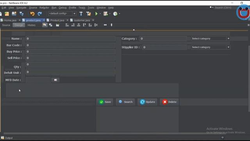The width and height of the screenshot is (250, 141).
Task: Open the Edit menu
Action: point(4,8)
